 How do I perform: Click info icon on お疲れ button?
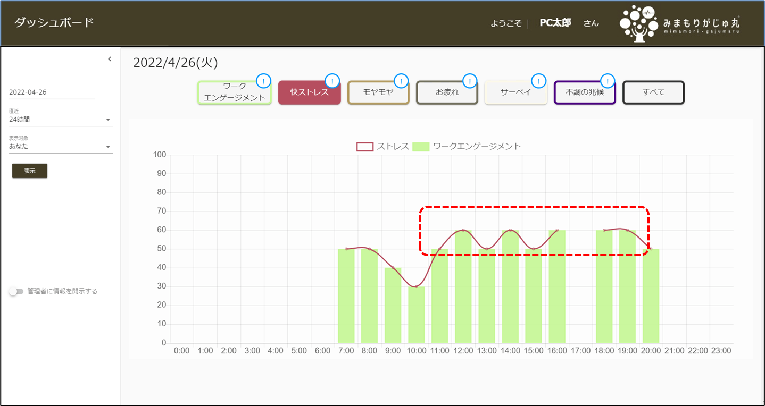click(x=470, y=81)
